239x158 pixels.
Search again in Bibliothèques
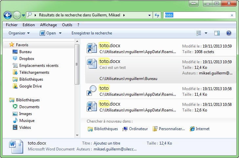pyautogui.click(x=103, y=129)
